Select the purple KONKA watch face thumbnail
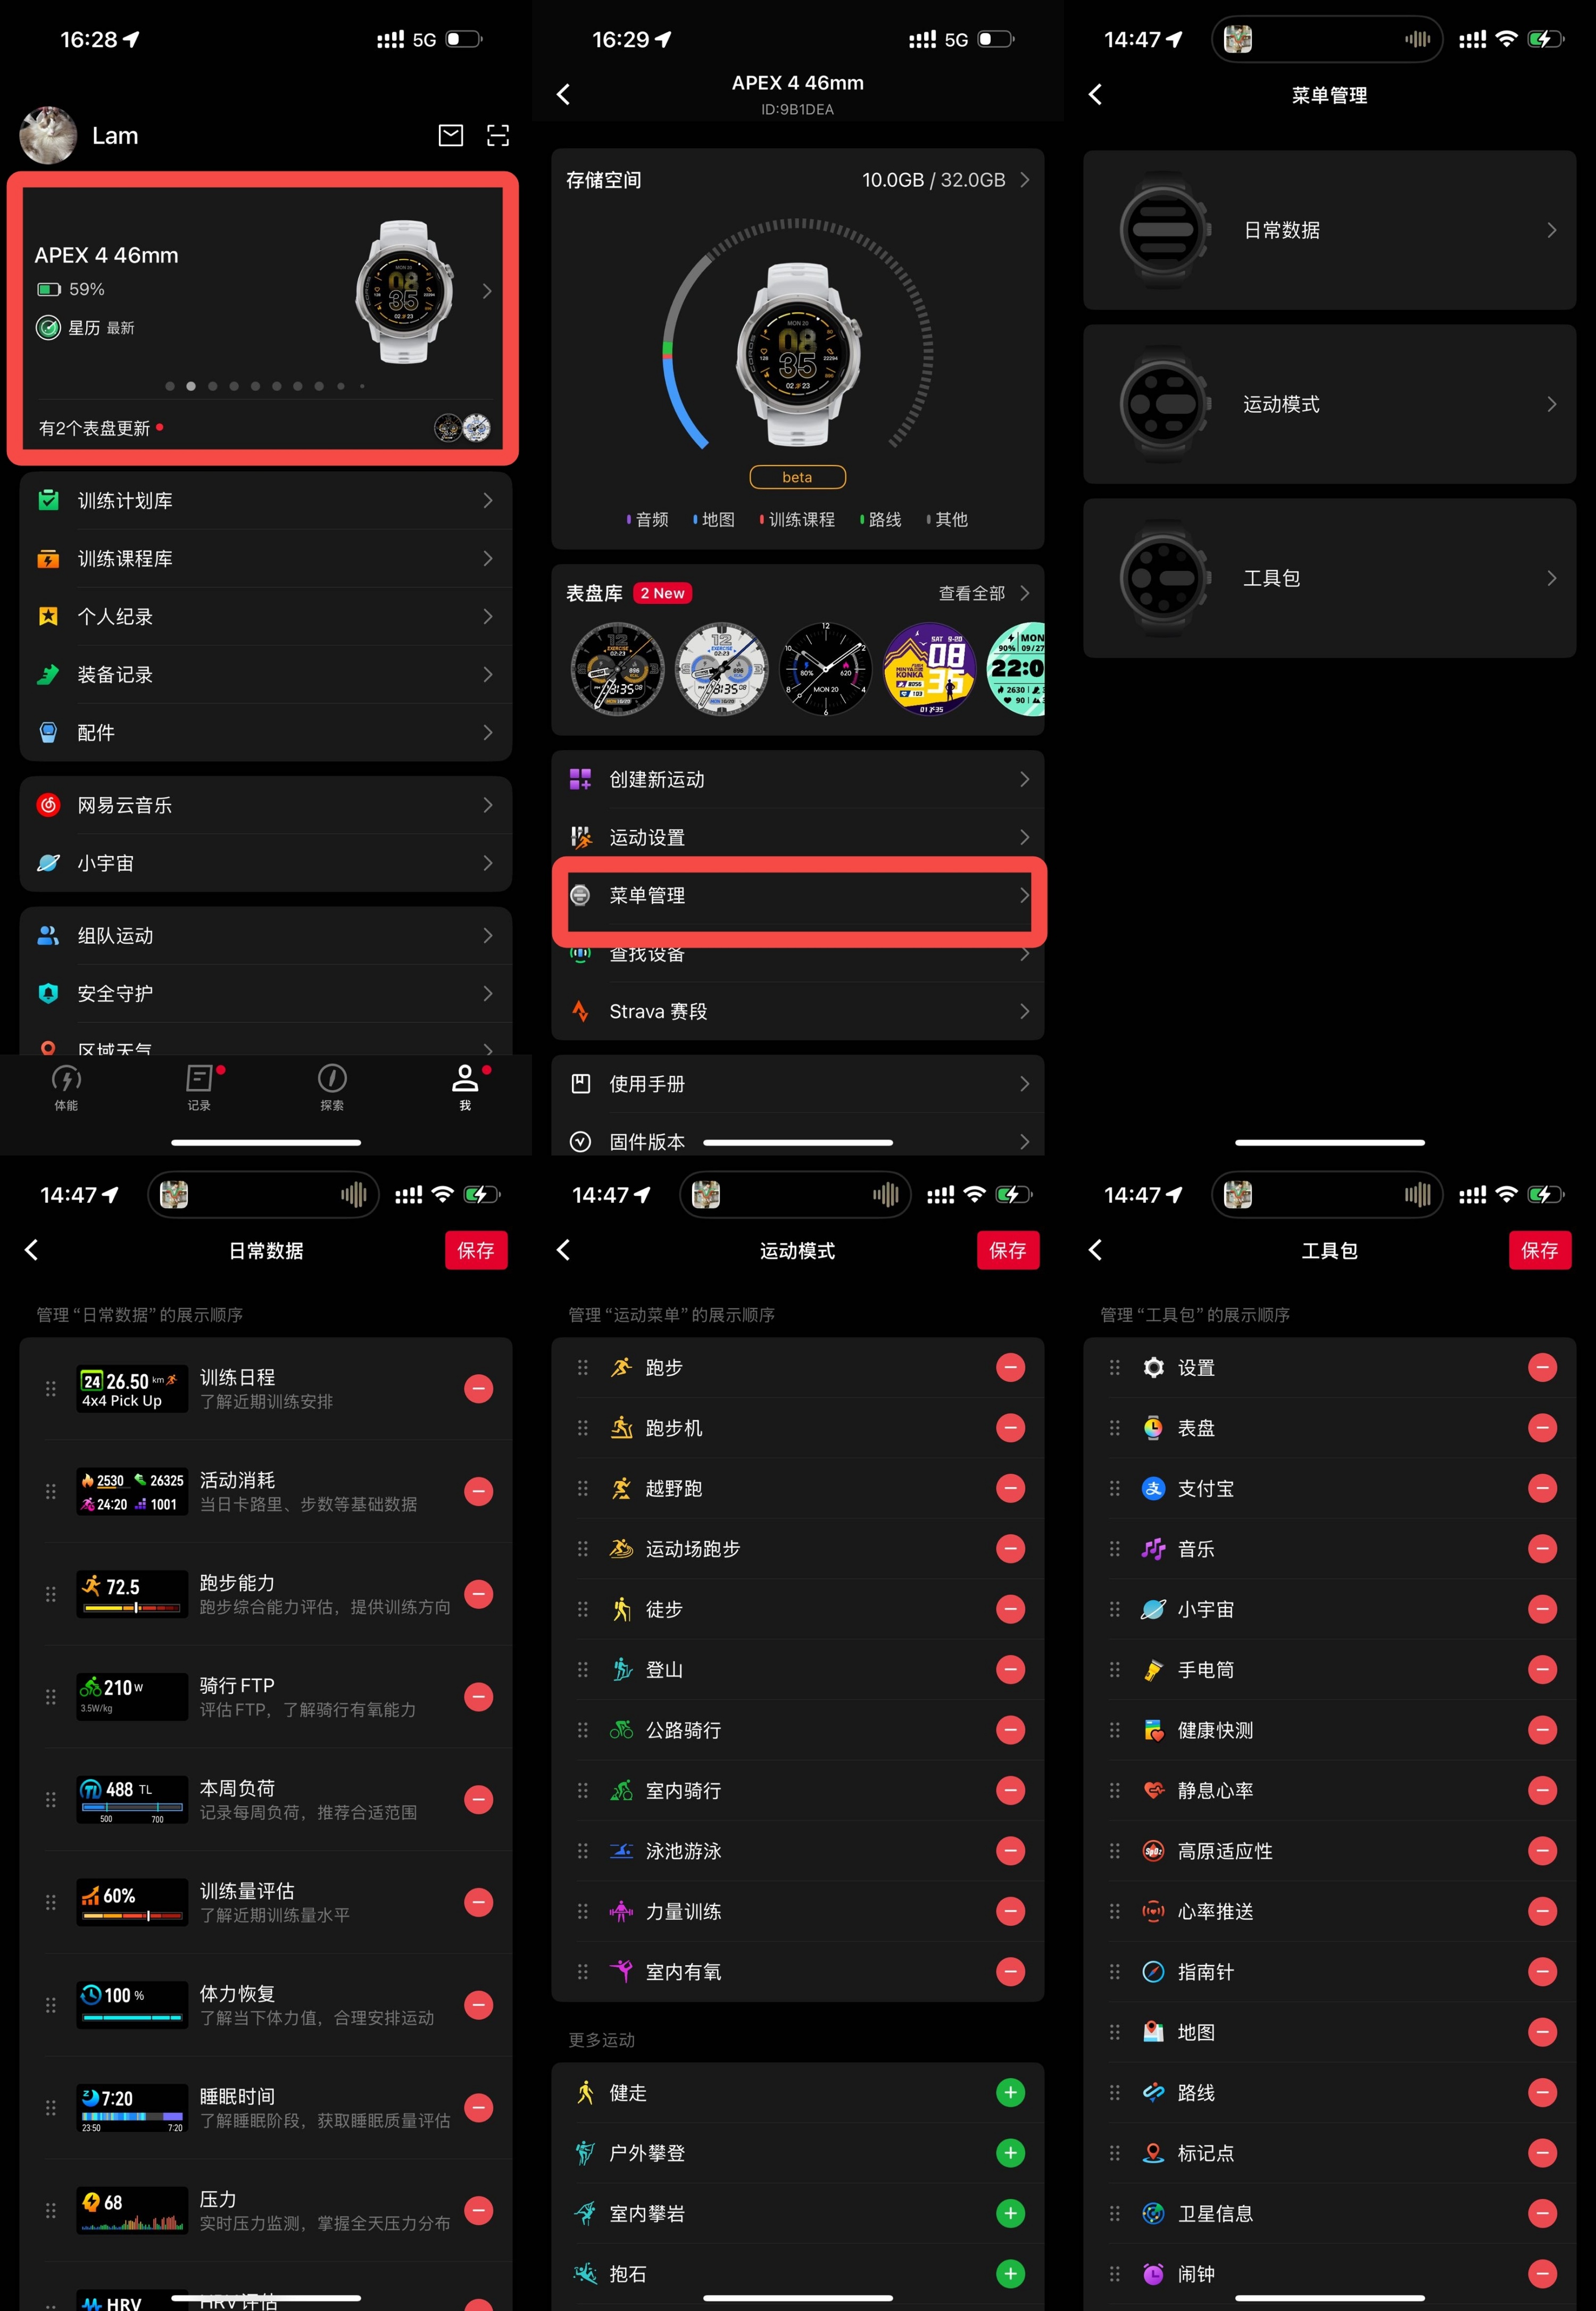The width and height of the screenshot is (1596, 2311). click(x=930, y=669)
